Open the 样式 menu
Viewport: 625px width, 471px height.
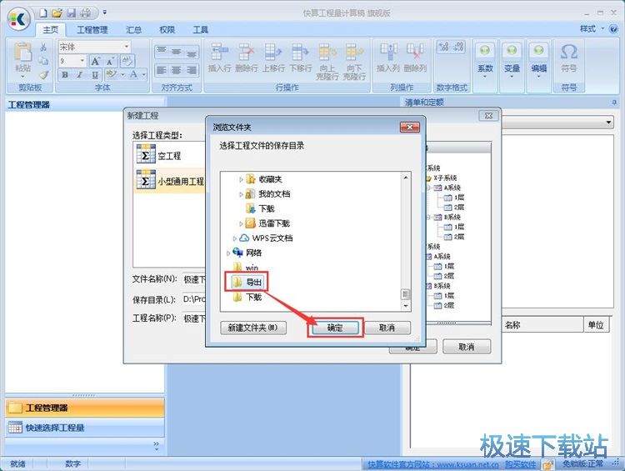[x=591, y=28]
